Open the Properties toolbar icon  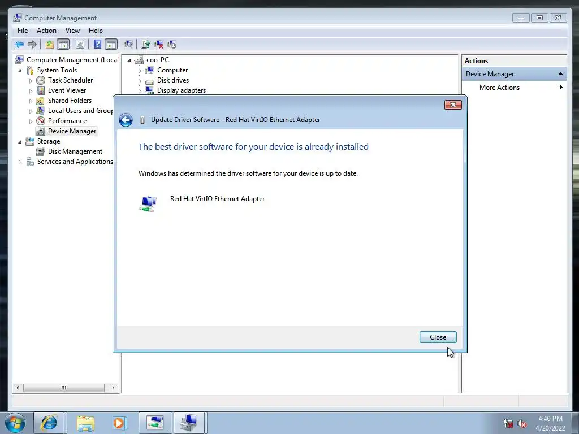pos(80,45)
